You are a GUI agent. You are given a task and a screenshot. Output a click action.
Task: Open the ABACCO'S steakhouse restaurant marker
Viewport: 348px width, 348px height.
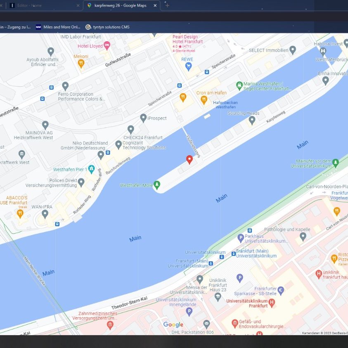pos(20,214)
